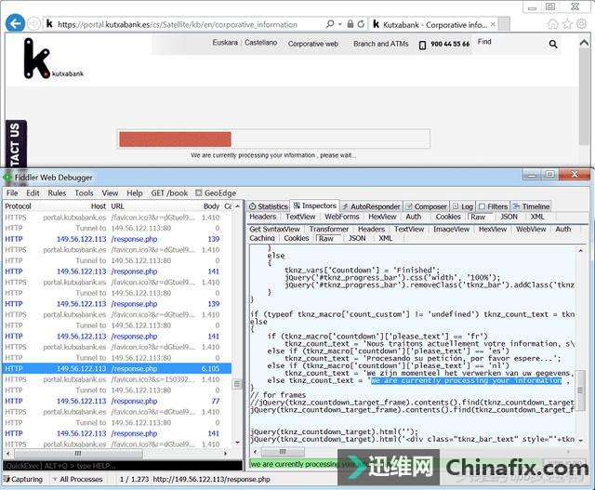The height and width of the screenshot is (490, 595).
Task: Click the session list down arrow of the scrollbar
Action: click(x=238, y=443)
